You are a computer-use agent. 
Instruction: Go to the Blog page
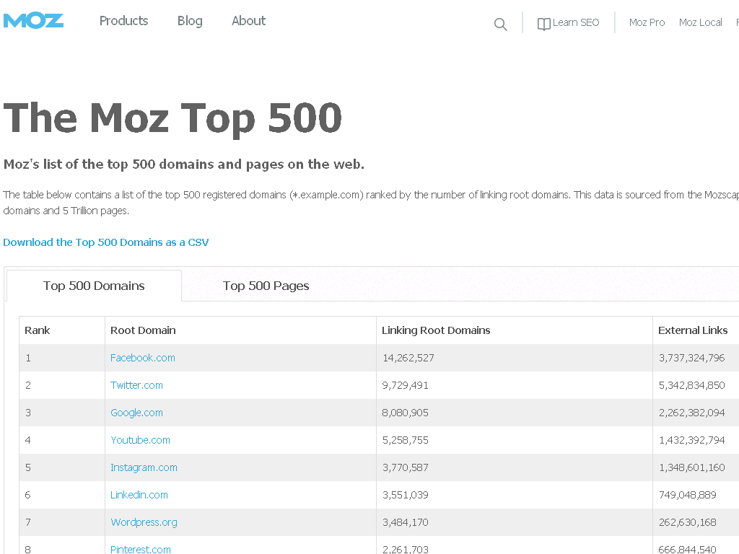190,21
